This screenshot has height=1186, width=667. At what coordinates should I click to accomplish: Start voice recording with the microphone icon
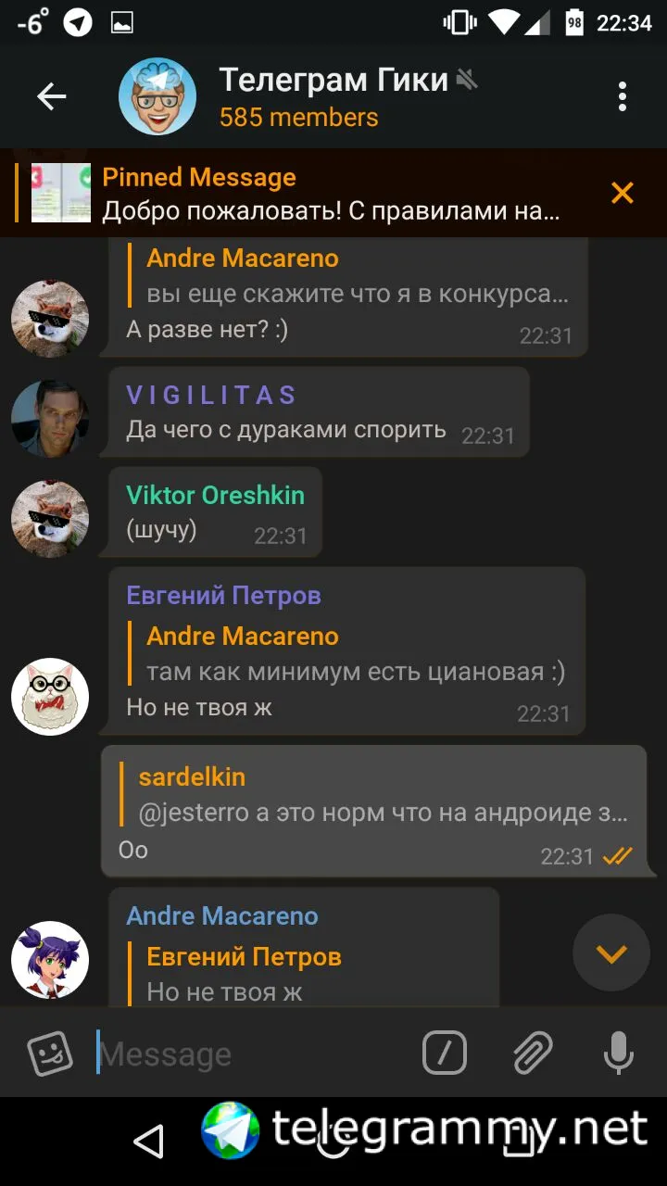[618, 1053]
